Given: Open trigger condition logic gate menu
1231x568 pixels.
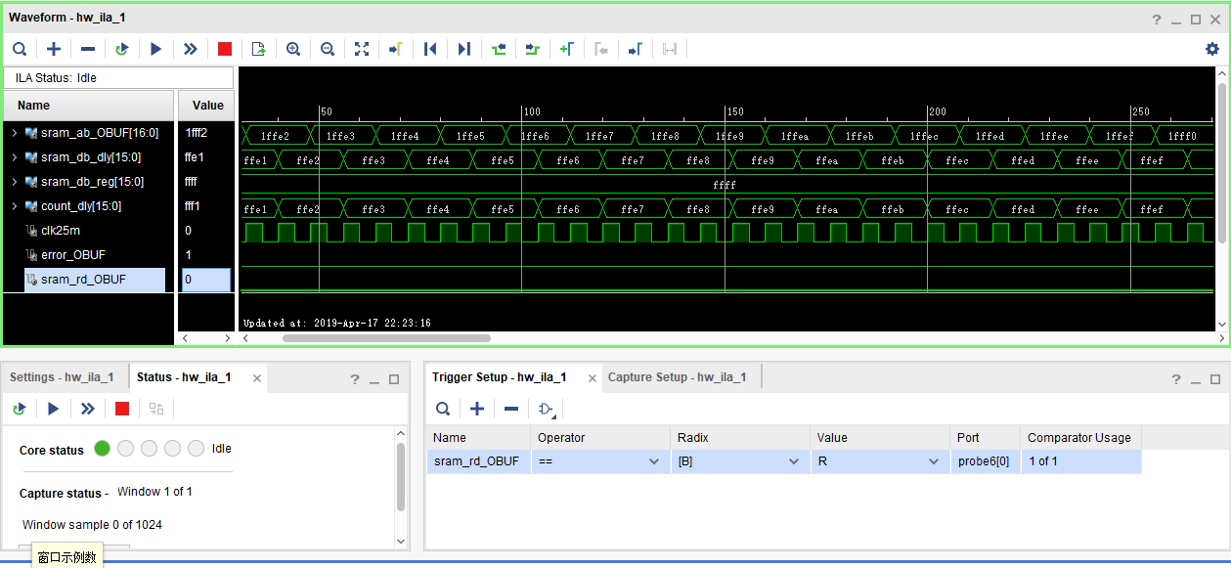Looking at the screenshot, I should pyautogui.click(x=547, y=409).
